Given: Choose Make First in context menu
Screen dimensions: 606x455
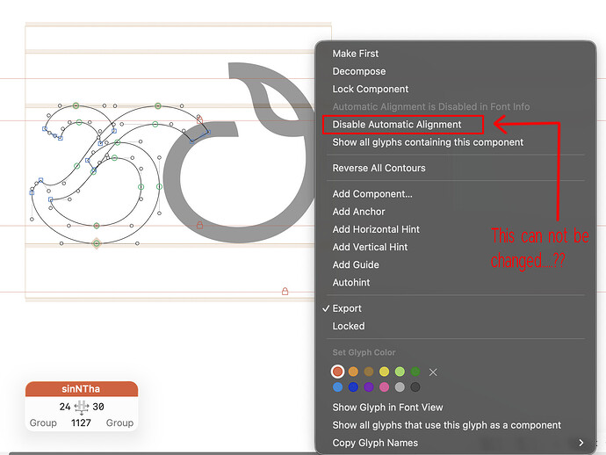Looking at the screenshot, I should (355, 54).
